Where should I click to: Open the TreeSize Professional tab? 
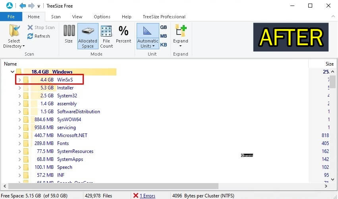click(x=164, y=17)
